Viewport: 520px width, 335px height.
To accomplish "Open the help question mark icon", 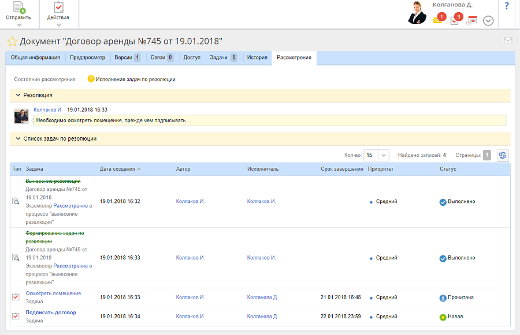I will (507, 6).
